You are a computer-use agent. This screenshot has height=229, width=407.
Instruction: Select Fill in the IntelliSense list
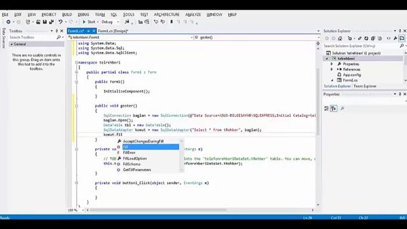pyautogui.click(x=151, y=147)
